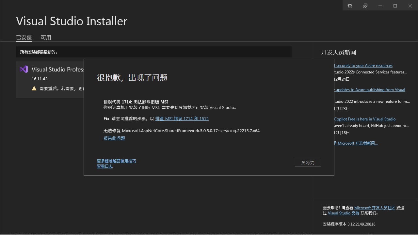Open the 排查 MSI 错误 1714 和 1612 link
The image size is (418, 235).
click(182, 118)
